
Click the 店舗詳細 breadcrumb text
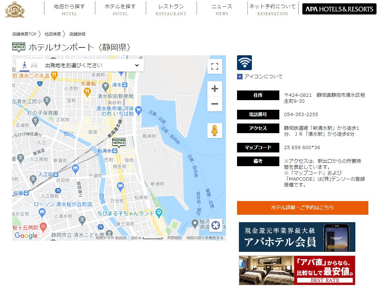click(x=77, y=34)
